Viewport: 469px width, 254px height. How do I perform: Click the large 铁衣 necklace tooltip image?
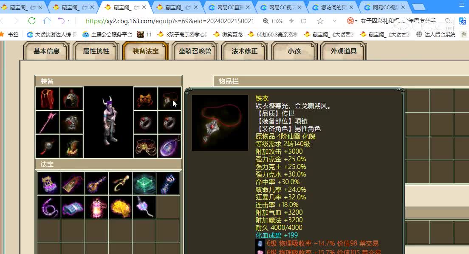pos(220,122)
